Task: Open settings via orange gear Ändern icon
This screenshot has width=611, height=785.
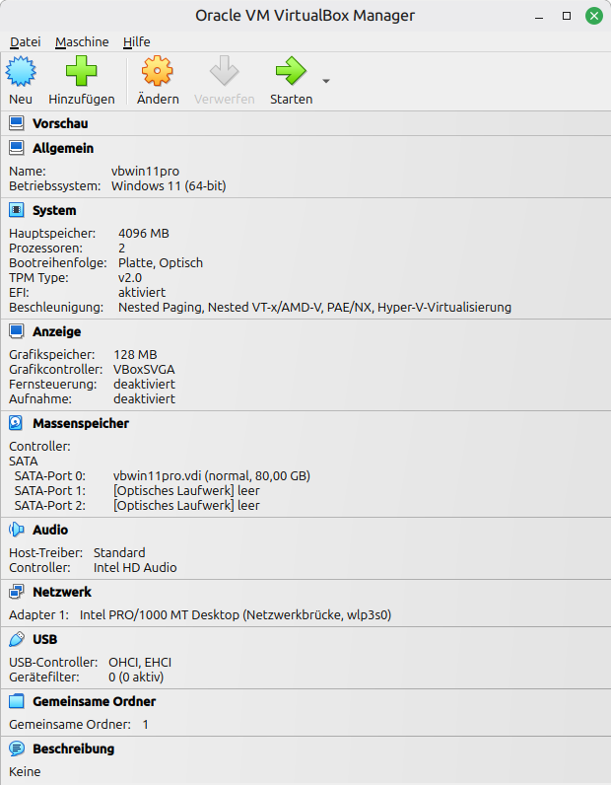Action: (x=157, y=71)
